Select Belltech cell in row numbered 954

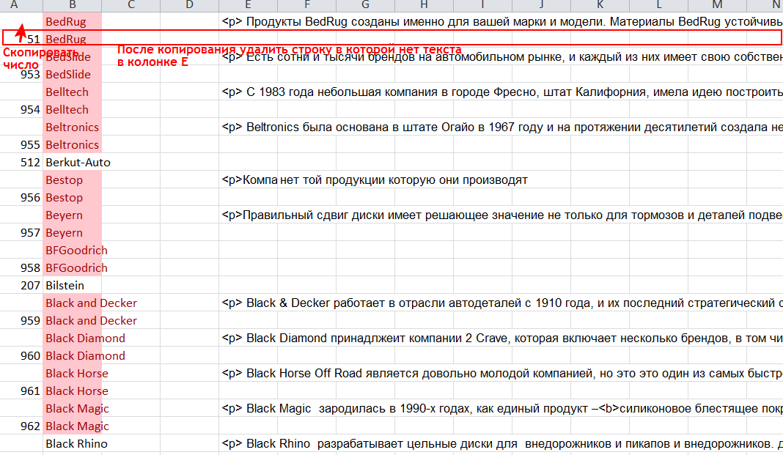point(73,109)
